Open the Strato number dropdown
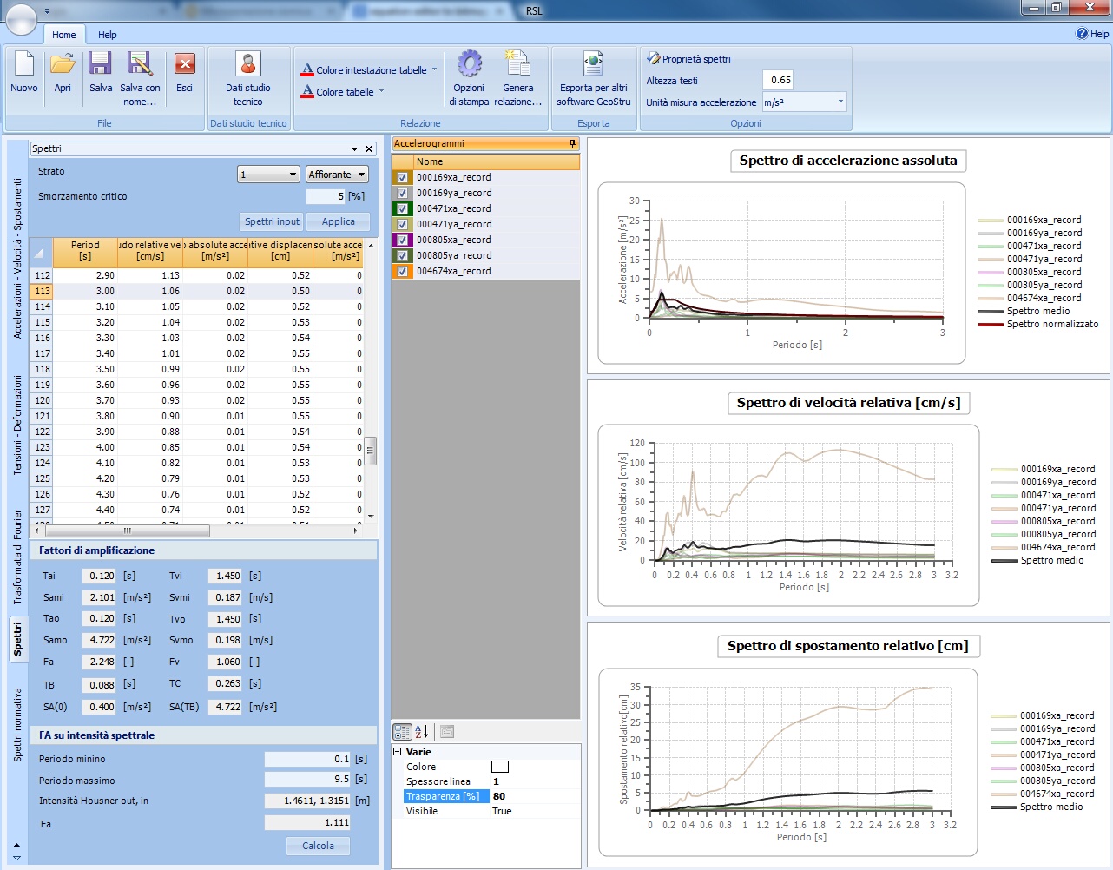This screenshot has height=870, width=1113. 268,175
